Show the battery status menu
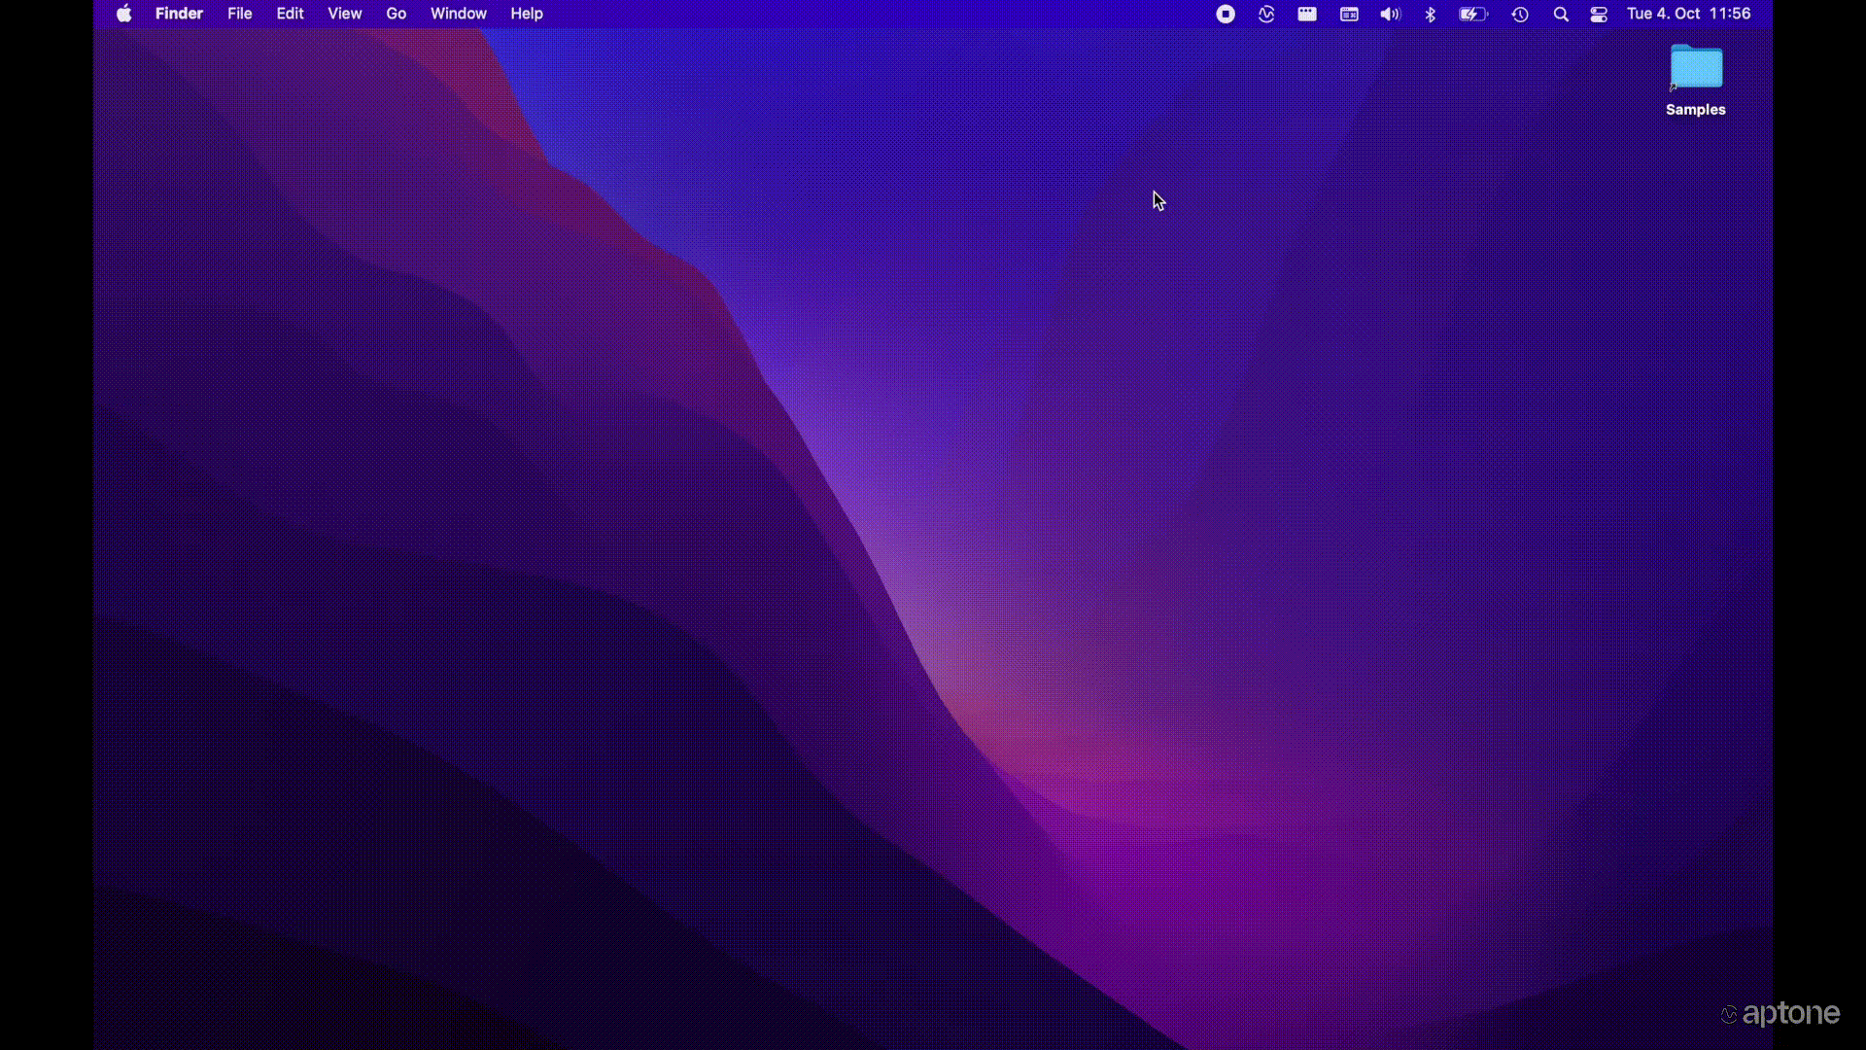 click(x=1473, y=14)
